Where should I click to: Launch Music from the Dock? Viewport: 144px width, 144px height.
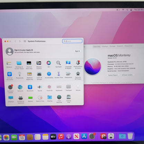[x=61, y=137]
